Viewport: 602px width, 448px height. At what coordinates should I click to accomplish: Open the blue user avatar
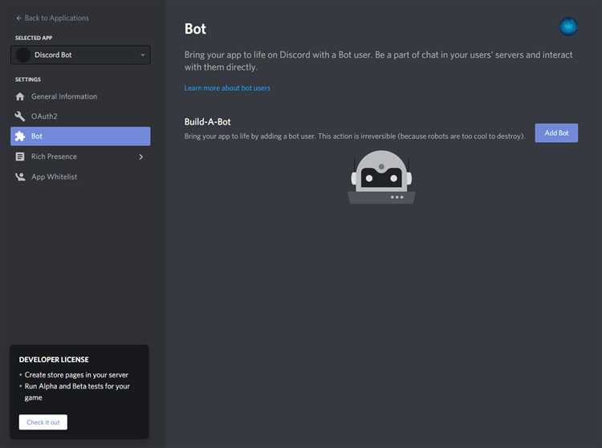[568, 26]
